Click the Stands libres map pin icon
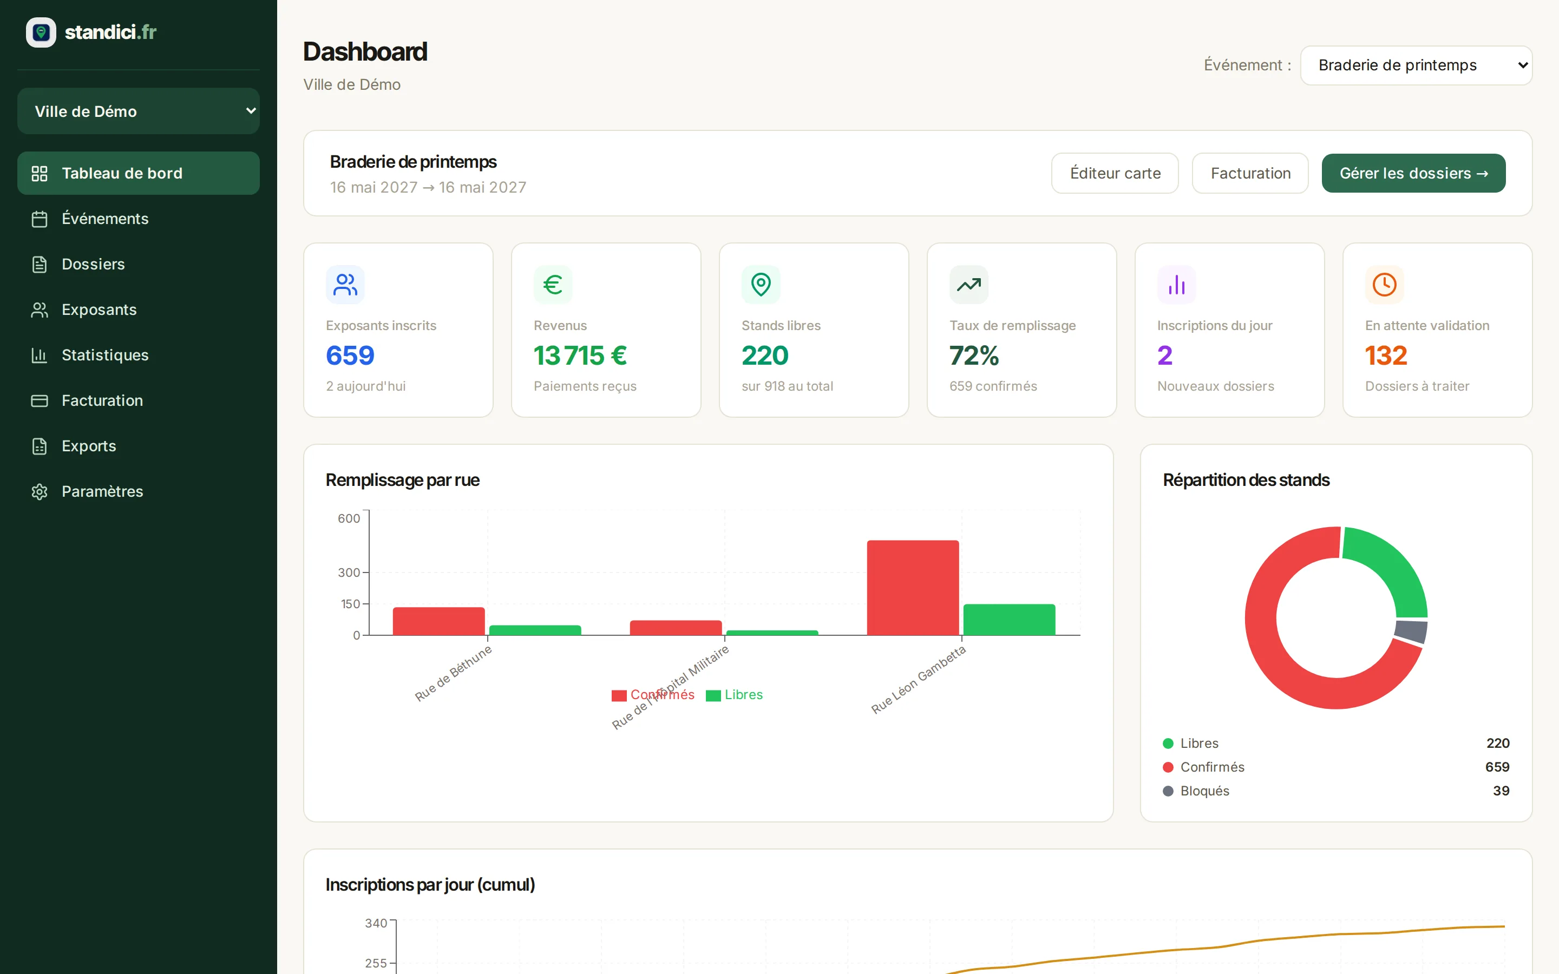Screen dimensions: 1559x974 pyautogui.click(x=761, y=285)
